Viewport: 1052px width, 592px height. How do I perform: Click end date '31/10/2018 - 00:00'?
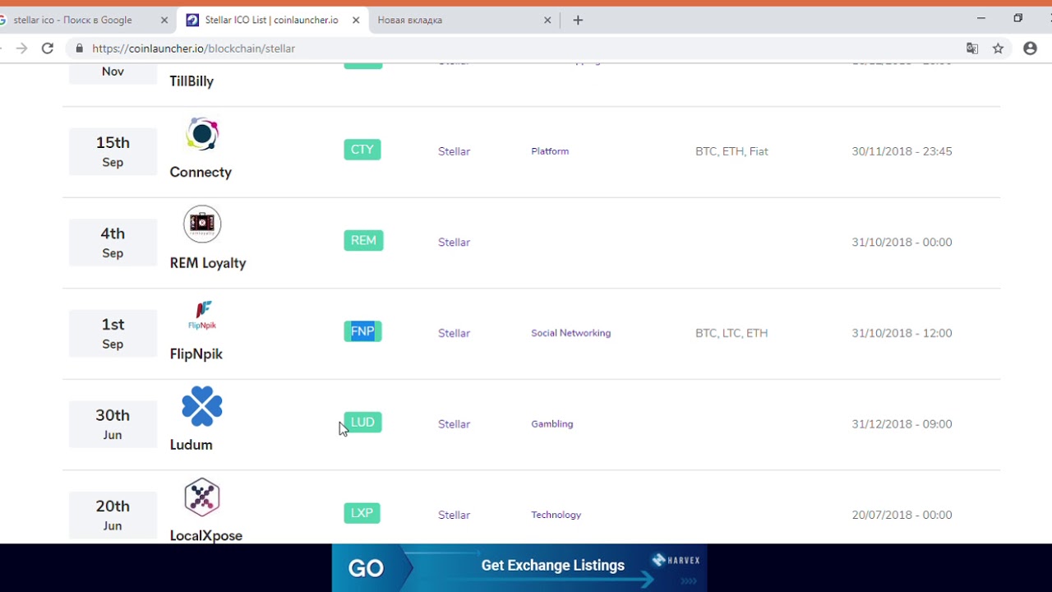point(902,242)
